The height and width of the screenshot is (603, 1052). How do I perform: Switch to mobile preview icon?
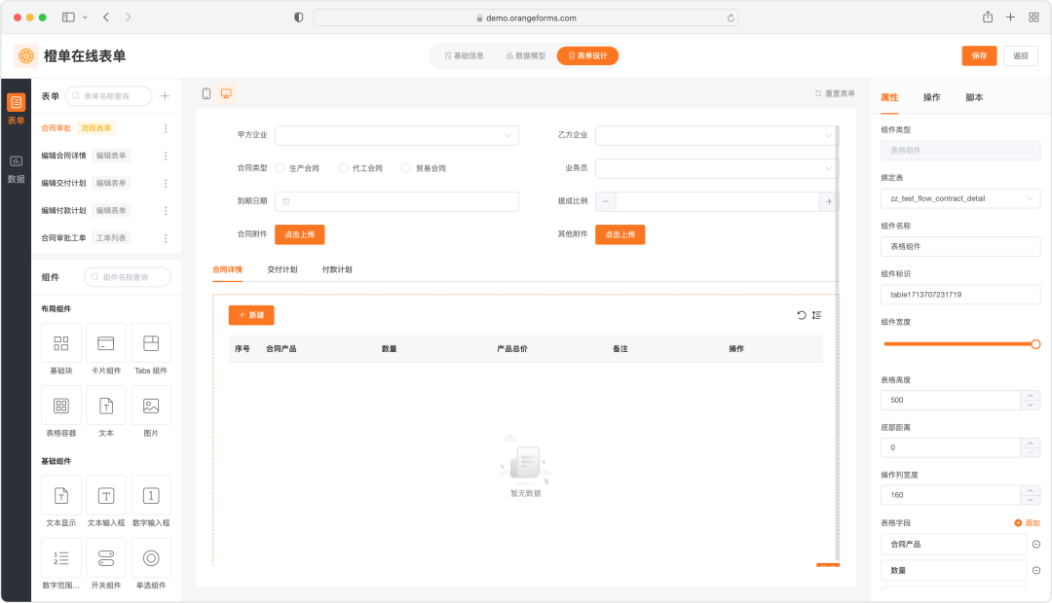[x=207, y=93]
